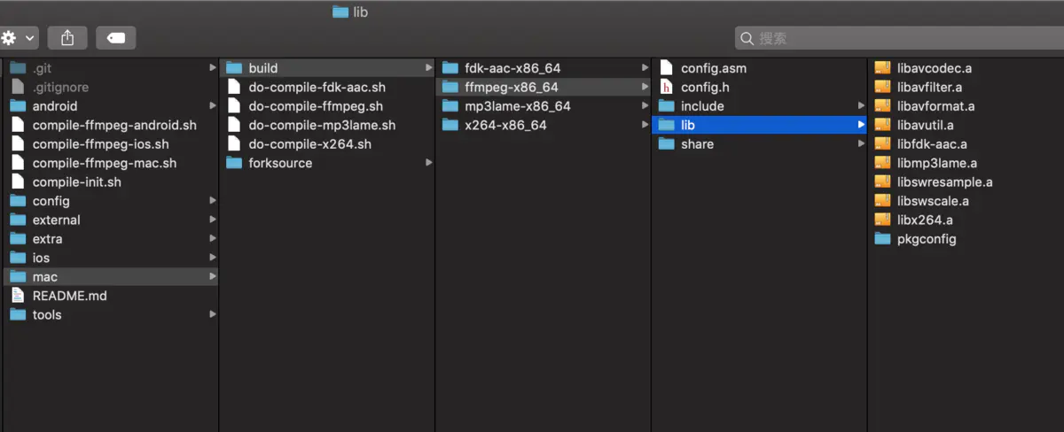Select the build folder icon

pos(234,68)
